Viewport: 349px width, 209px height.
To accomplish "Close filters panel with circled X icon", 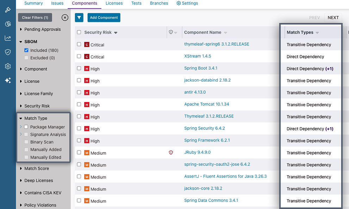I will [65, 18].
